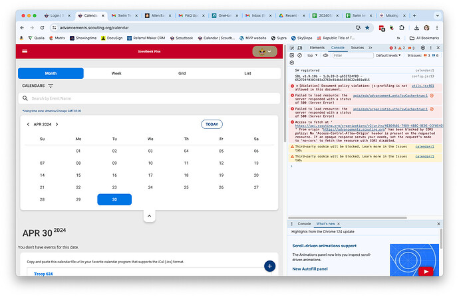459x297 pixels.
Task: Open the DevTools Elements tab
Action: point(317,48)
